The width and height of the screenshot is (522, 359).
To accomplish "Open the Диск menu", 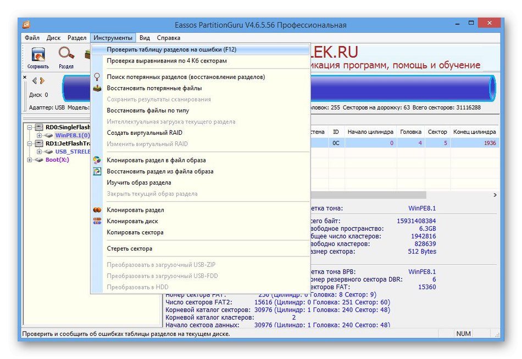I will point(54,38).
